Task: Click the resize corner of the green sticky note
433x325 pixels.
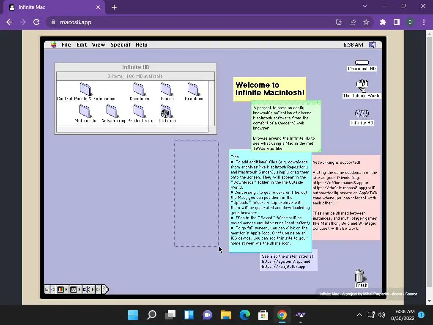Action: tap(320, 151)
